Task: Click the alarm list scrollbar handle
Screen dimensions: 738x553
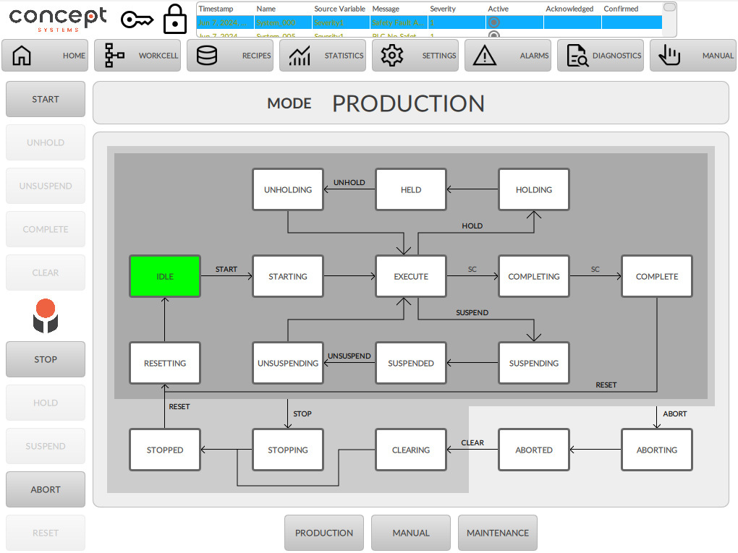Action: point(669,7)
